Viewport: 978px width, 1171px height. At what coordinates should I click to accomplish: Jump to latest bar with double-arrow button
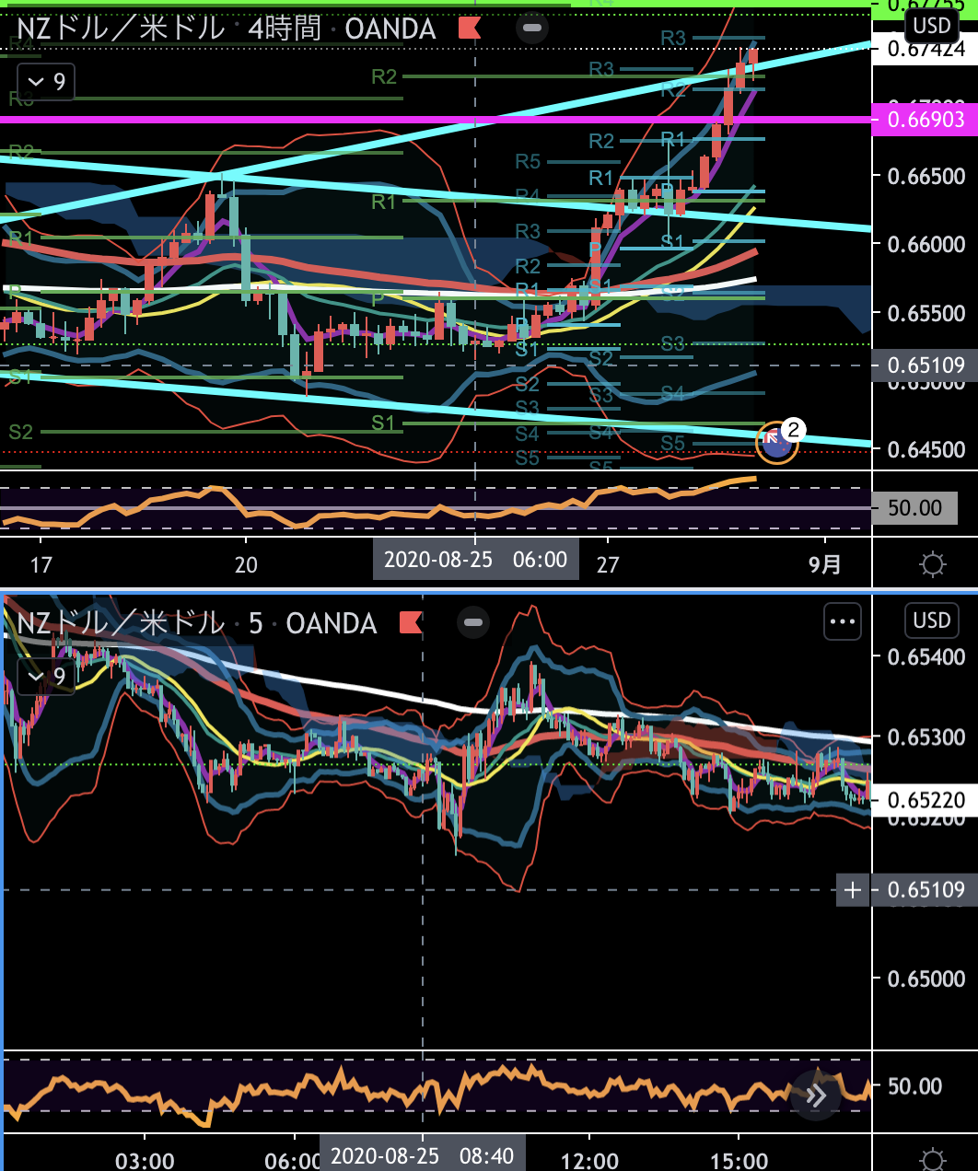pos(816,1095)
